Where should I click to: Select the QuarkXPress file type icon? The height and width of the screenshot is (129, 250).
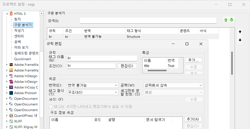pos(11,115)
